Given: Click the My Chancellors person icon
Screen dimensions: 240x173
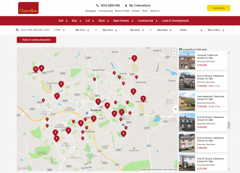Looking at the screenshot, I should 126,6.
